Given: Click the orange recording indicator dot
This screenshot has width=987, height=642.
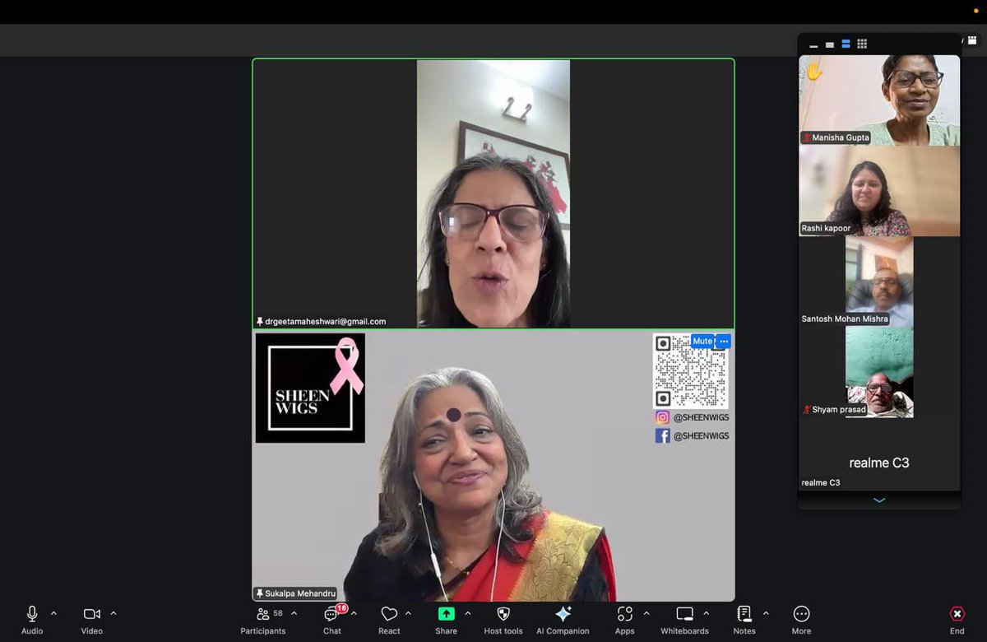Looking at the screenshot, I should 975,9.
